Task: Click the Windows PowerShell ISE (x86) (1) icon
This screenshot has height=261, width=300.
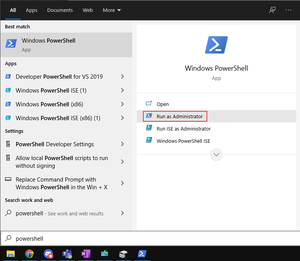Action: coord(8,118)
